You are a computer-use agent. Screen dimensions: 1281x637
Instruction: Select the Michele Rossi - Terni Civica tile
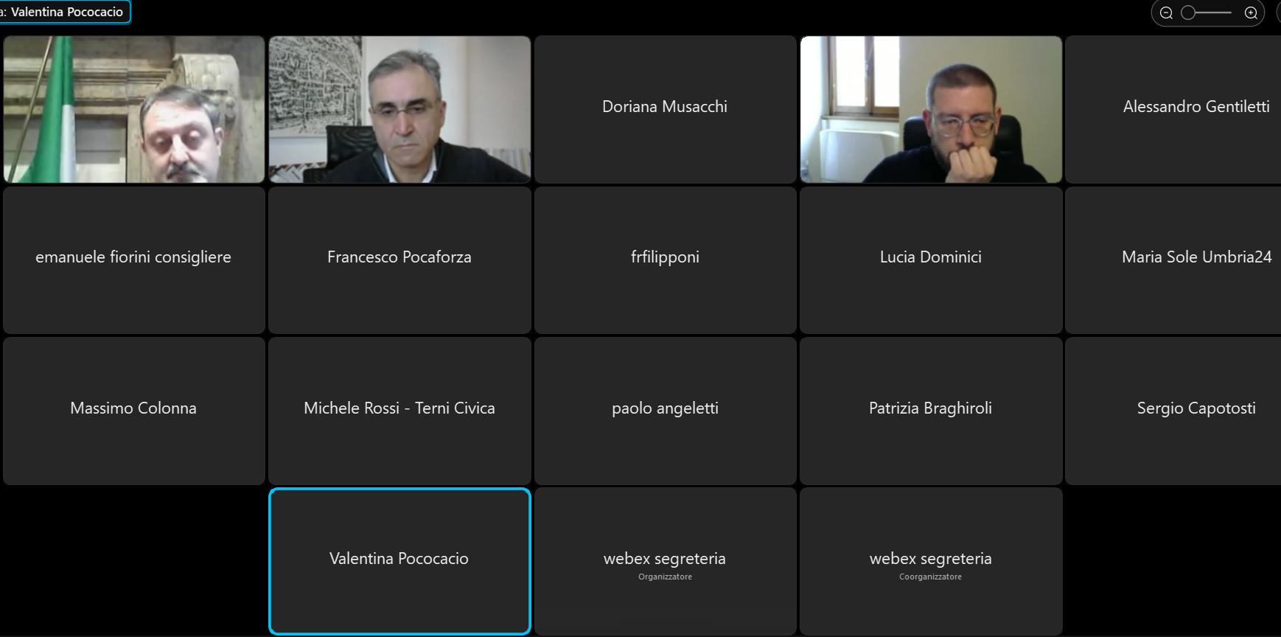(x=399, y=411)
